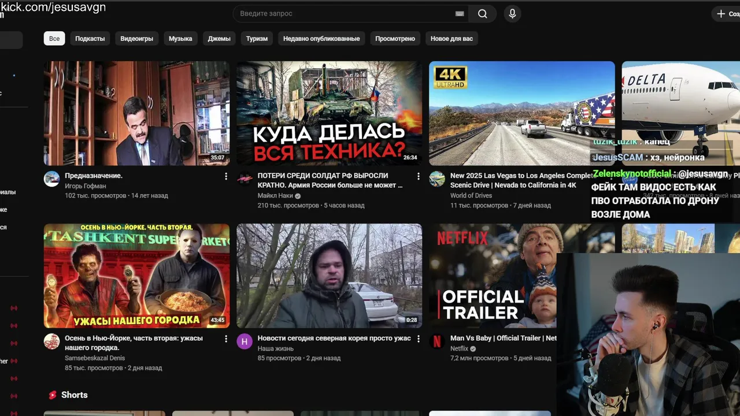Open menu for ПОТЕРИ СРЕДИ СОЛДАТ video

point(419,176)
